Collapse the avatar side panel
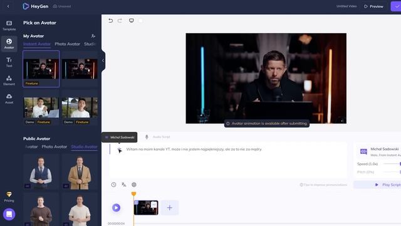The height and width of the screenshot is (226, 401). click(103, 61)
